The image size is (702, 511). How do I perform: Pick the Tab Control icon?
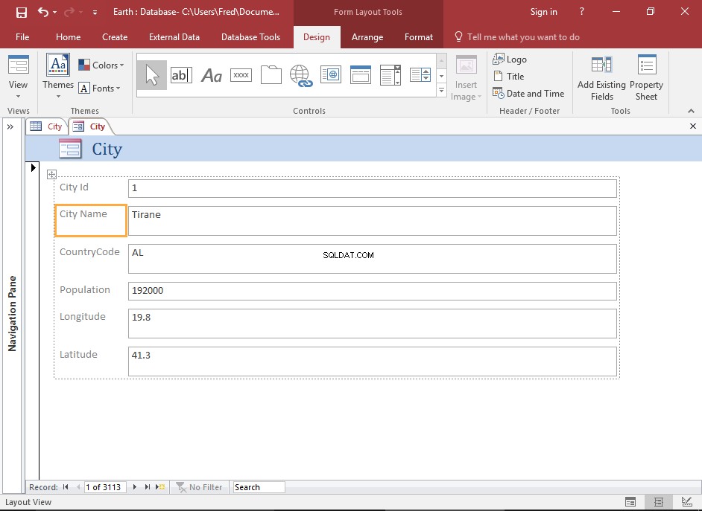[x=271, y=74]
